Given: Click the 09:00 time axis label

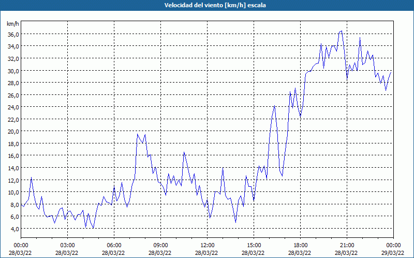Looking at the screenshot, I should [x=160, y=246].
